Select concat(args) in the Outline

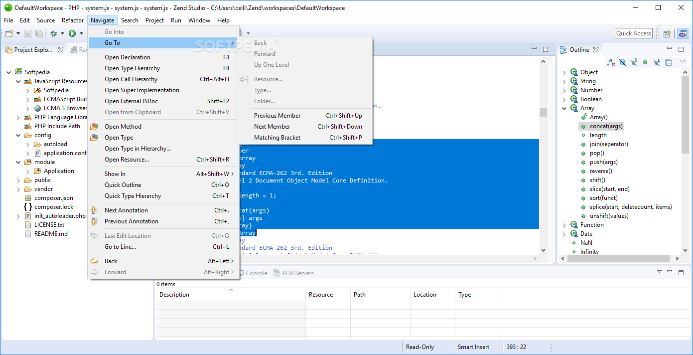coord(606,126)
